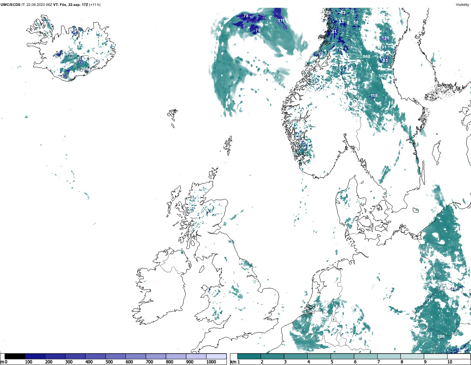Click the '1000' tick label on legend

click(x=211, y=362)
